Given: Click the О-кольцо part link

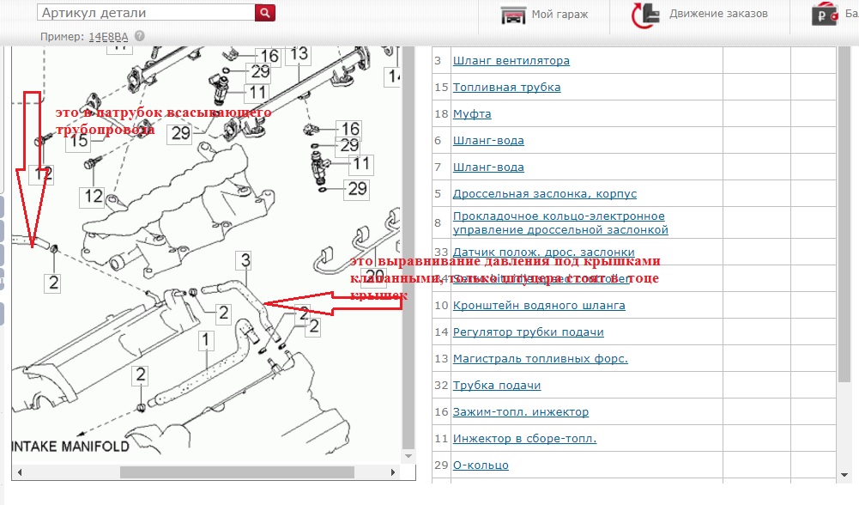Looking at the screenshot, I should [x=481, y=465].
